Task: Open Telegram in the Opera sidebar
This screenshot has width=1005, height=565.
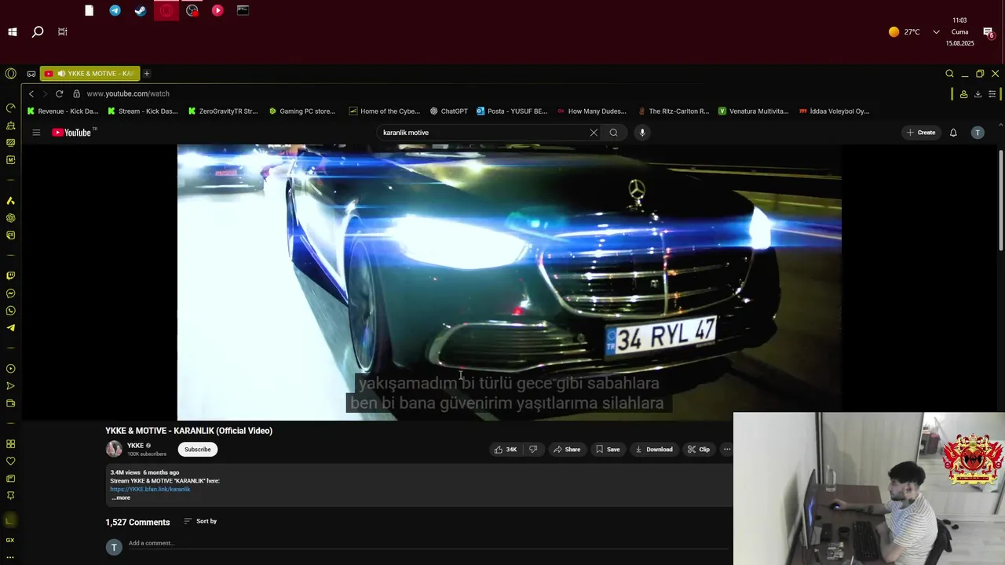Action: click(10, 328)
